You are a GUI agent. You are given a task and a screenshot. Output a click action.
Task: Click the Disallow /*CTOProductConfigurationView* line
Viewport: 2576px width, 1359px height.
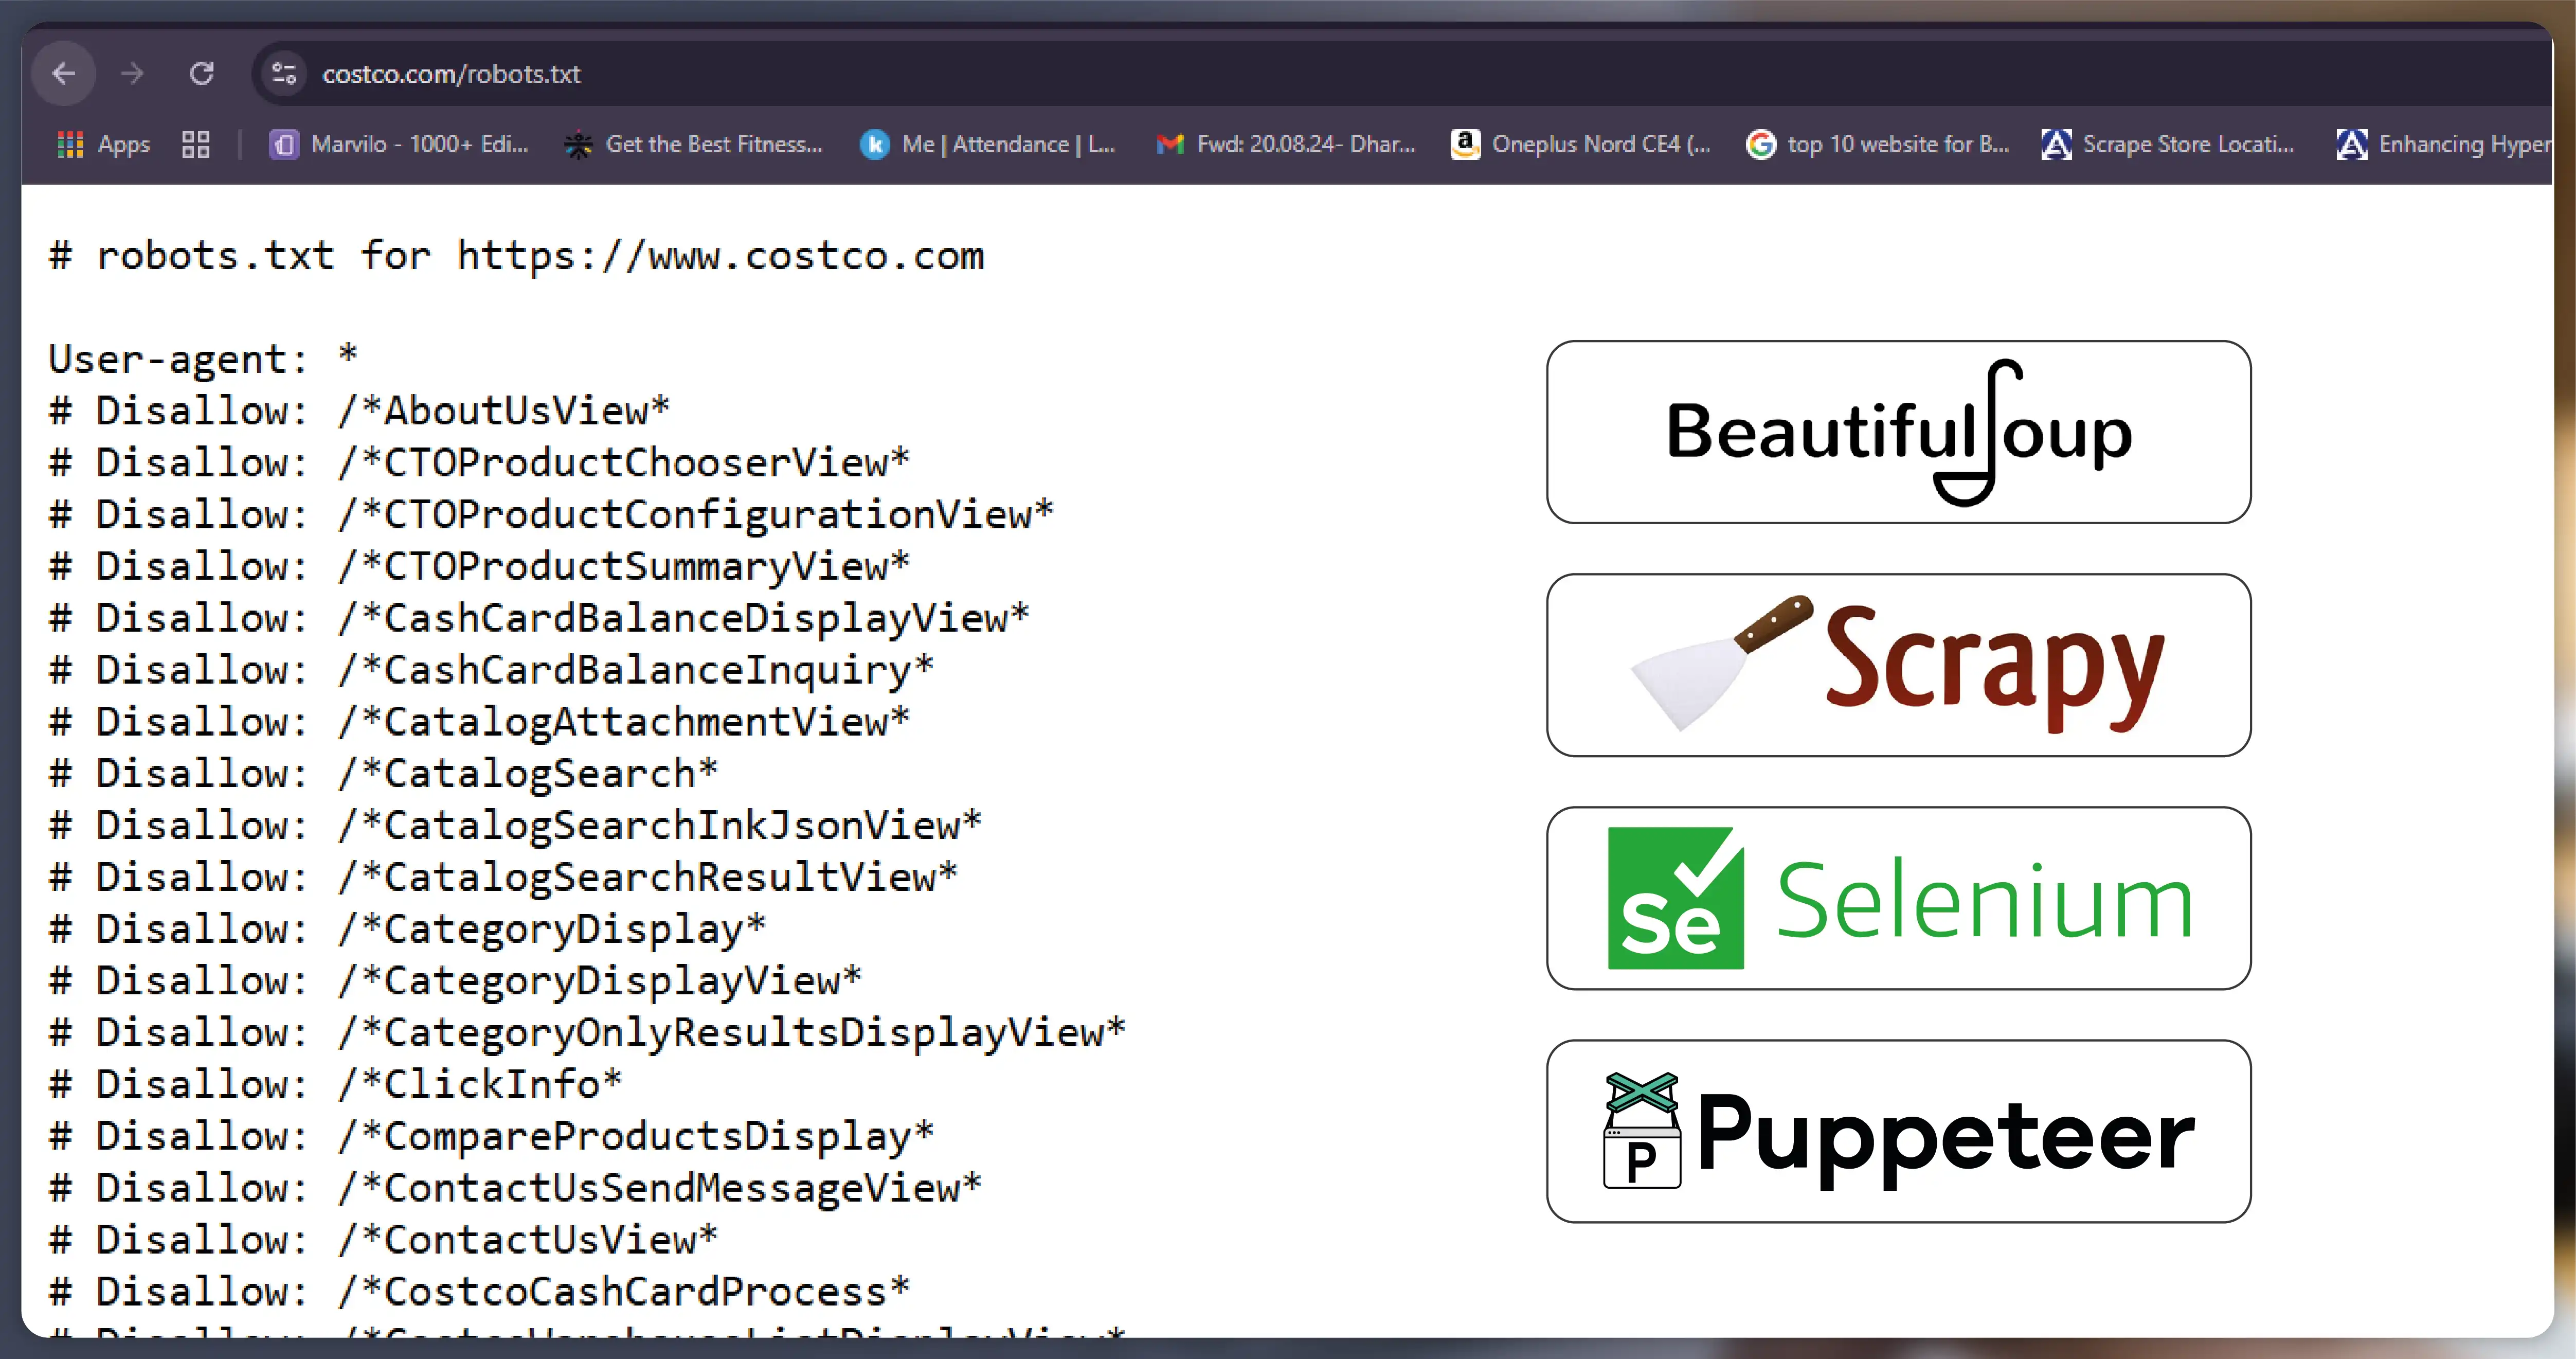click(x=551, y=515)
